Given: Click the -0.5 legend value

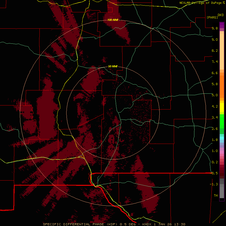Looking at the screenshot, I should coord(214,173).
